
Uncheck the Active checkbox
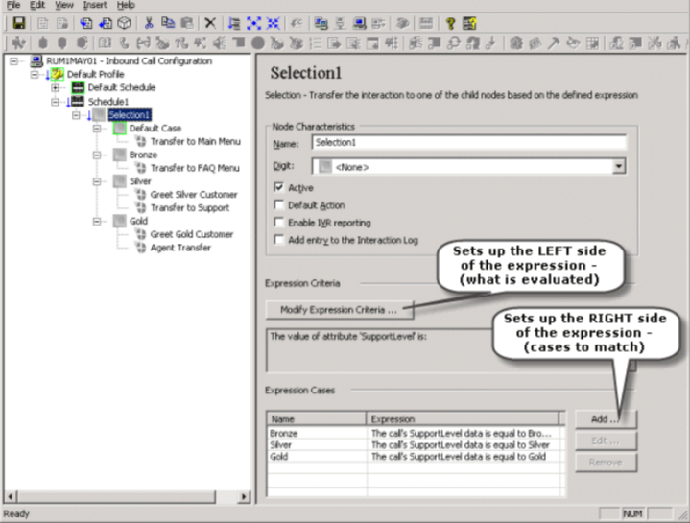pos(279,188)
